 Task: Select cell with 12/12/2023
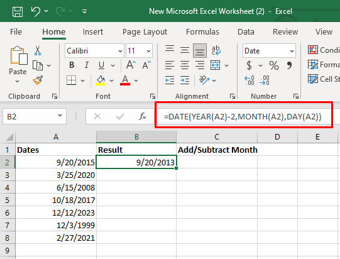pyautogui.click(x=56, y=212)
